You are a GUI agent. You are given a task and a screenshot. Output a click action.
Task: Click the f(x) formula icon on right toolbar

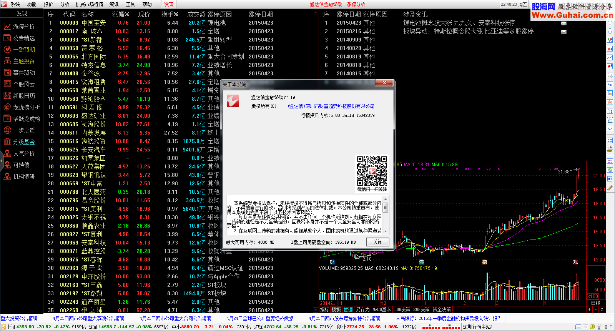tap(610, 120)
